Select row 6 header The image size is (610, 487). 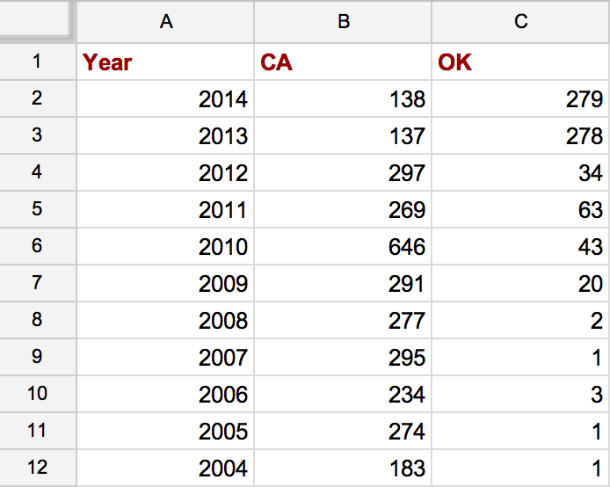(x=38, y=246)
